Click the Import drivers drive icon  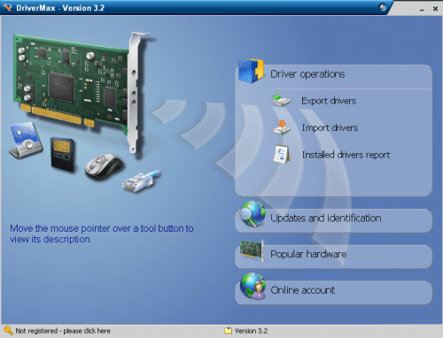[282, 127]
